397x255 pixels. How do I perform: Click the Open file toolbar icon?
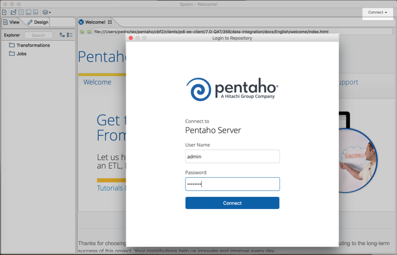click(13, 12)
